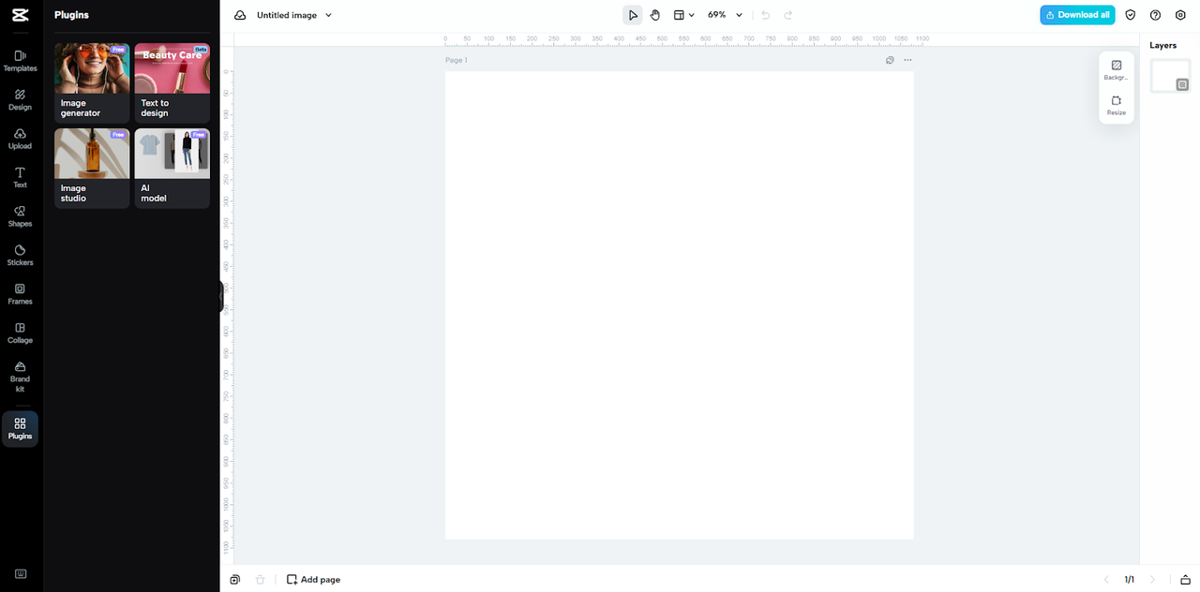Image resolution: width=1200 pixels, height=592 pixels.
Task: Activate the pointer select tool
Action: point(633,15)
